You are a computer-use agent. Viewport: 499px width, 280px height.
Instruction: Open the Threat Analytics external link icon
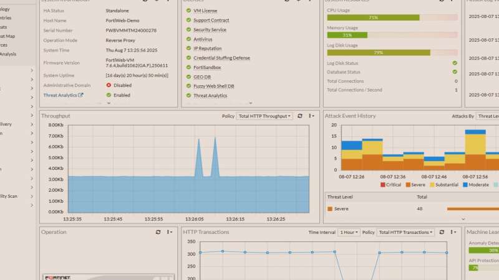click(x=81, y=95)
